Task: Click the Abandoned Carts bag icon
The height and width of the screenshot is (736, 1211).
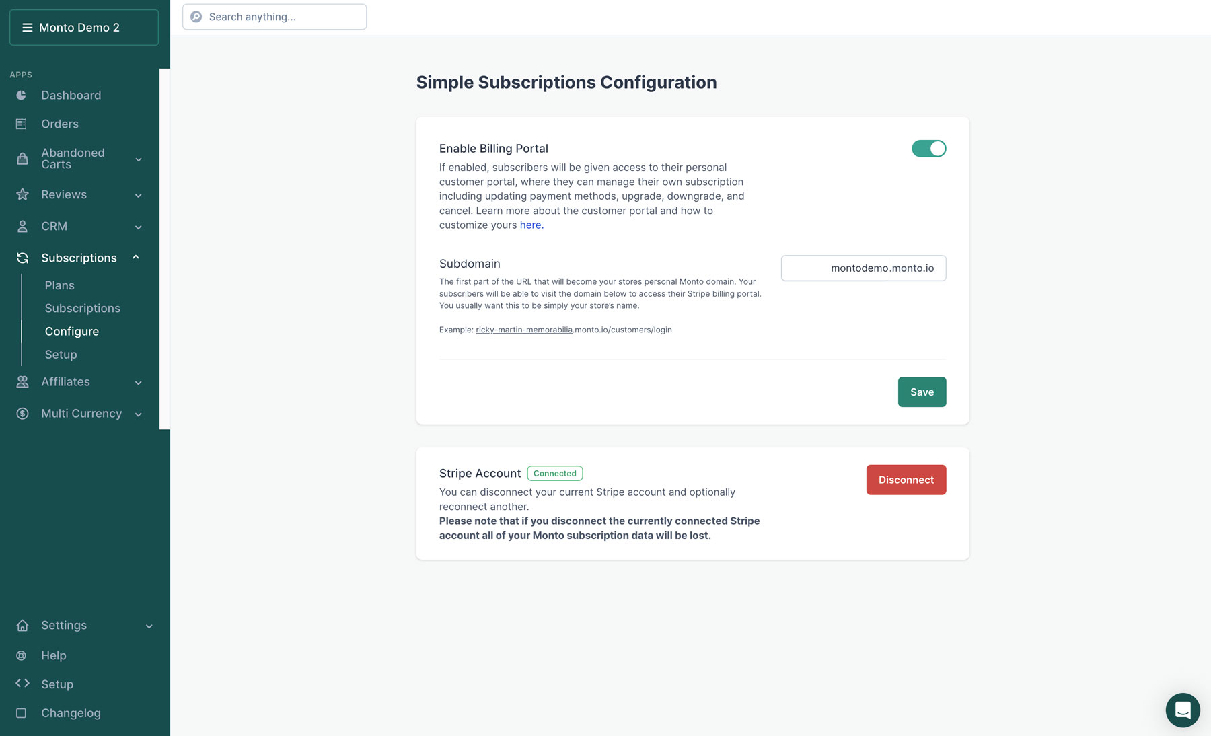Action: coord(22,159)
